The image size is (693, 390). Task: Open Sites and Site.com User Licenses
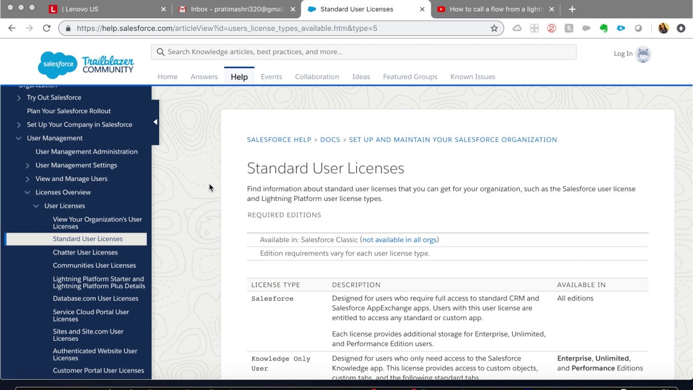tap(88, 335)
